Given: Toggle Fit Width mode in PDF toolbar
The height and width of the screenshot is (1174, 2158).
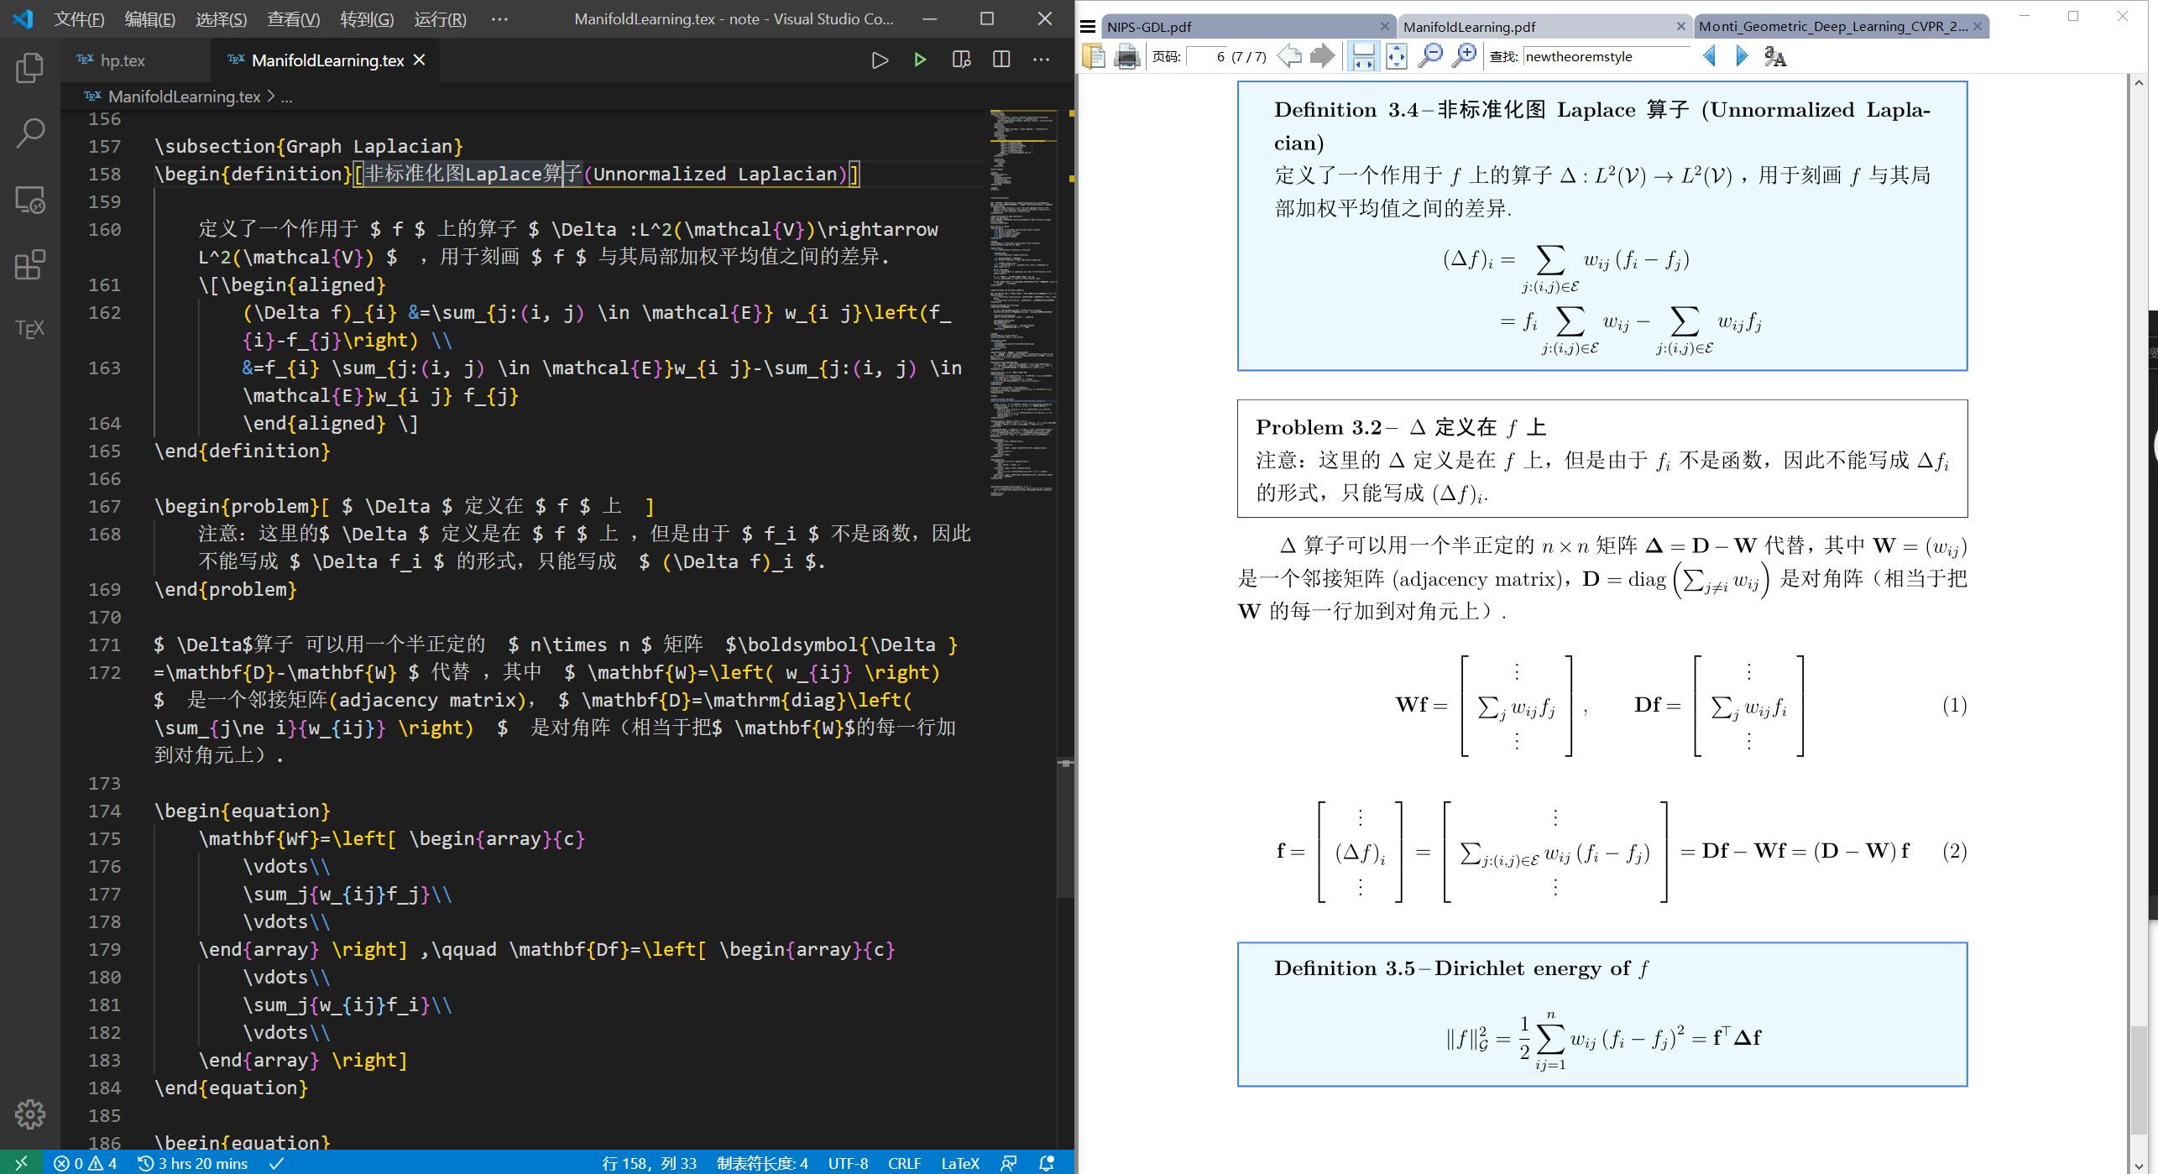Looking at the screenshot, I should (1363, 56).
